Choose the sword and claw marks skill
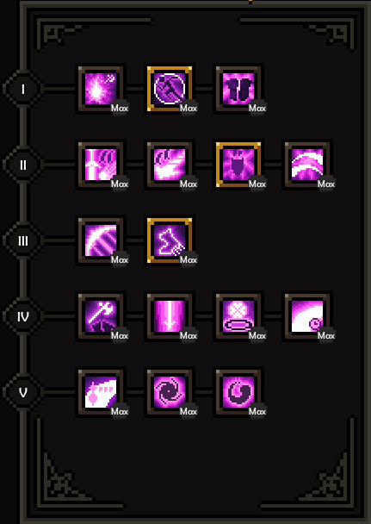371x524 pixels. click(101, 165)
